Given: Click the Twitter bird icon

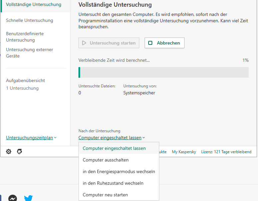Looking at the screenshot, I should click(x=29, y=198).
